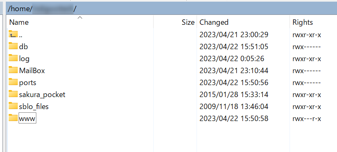Click the MailBox folder icon
Image resolution: width=337 pixels, height=152 pixels.
point(13,70)
